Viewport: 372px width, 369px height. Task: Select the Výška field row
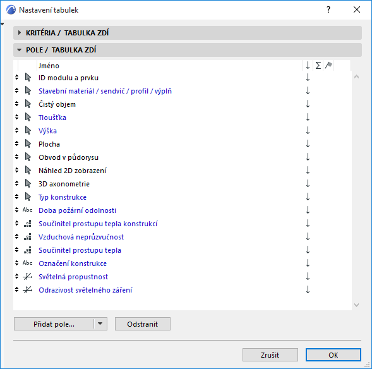pos(182,131)
